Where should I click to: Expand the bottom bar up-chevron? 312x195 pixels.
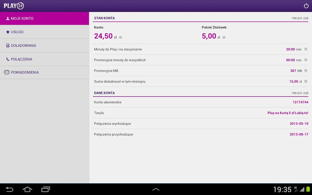tap(156, 189)
